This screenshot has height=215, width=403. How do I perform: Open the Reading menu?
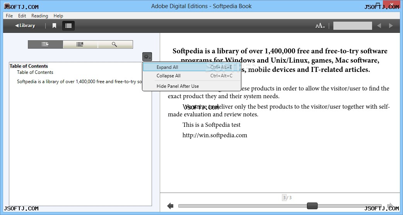point(39,16)
